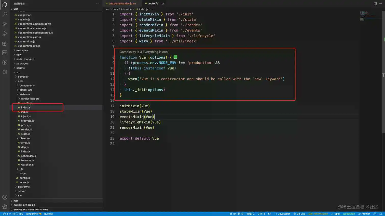Open the Search view in the activity bar
Viewport: 385px width, 216px height.
(5, 14)
